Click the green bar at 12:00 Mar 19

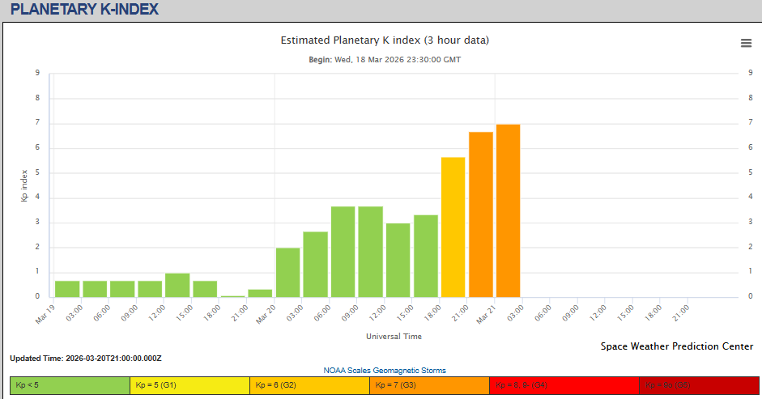177,285
